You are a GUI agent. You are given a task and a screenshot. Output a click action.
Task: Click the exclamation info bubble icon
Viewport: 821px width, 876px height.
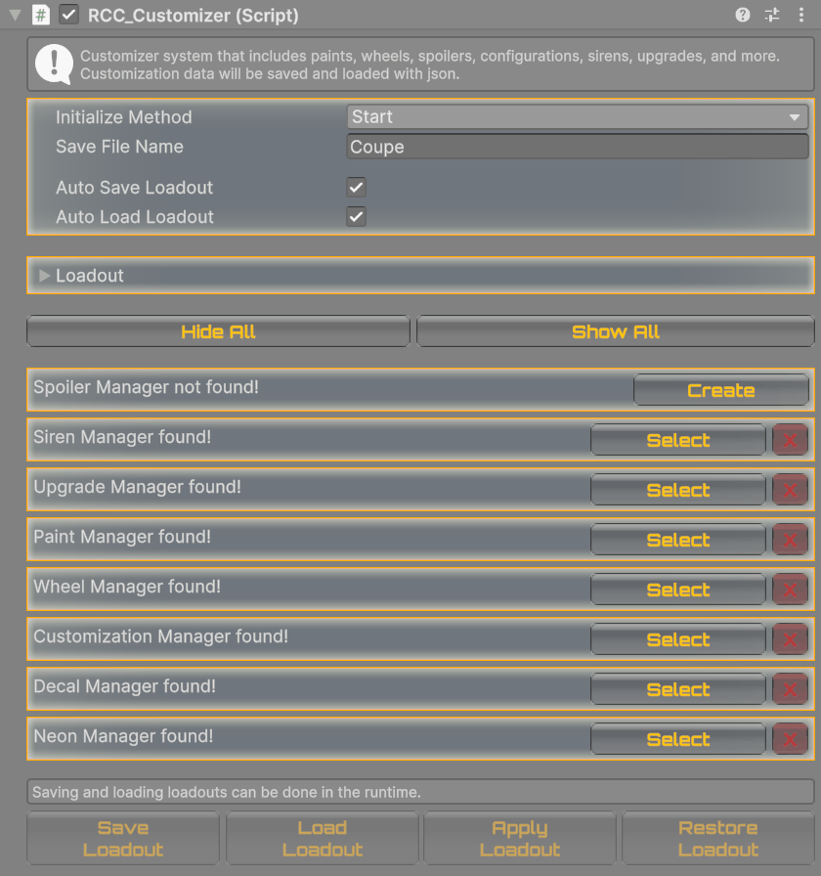(x=54, y=65)
